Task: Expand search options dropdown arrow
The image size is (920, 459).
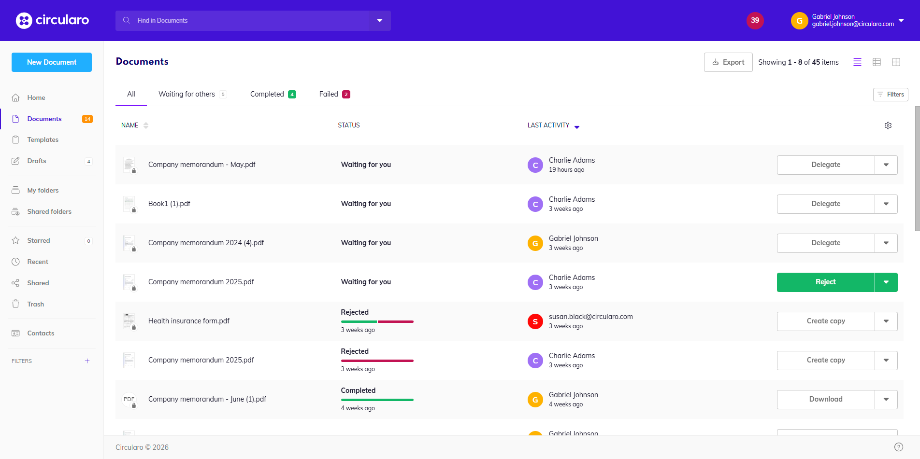Action: (x=380, y=21)
